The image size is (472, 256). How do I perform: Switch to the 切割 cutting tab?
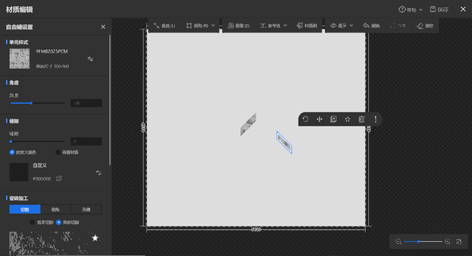[x=25, y=210]
